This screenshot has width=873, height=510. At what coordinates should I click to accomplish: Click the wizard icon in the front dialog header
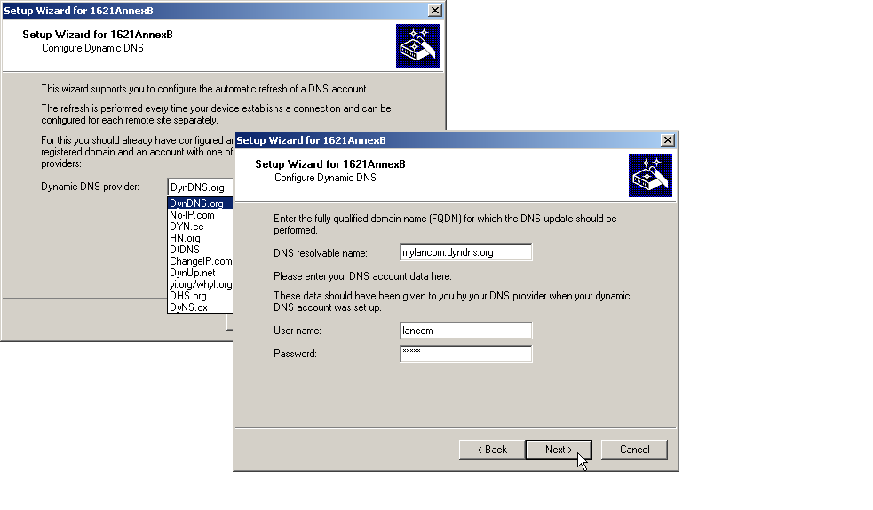coord(650,175)
